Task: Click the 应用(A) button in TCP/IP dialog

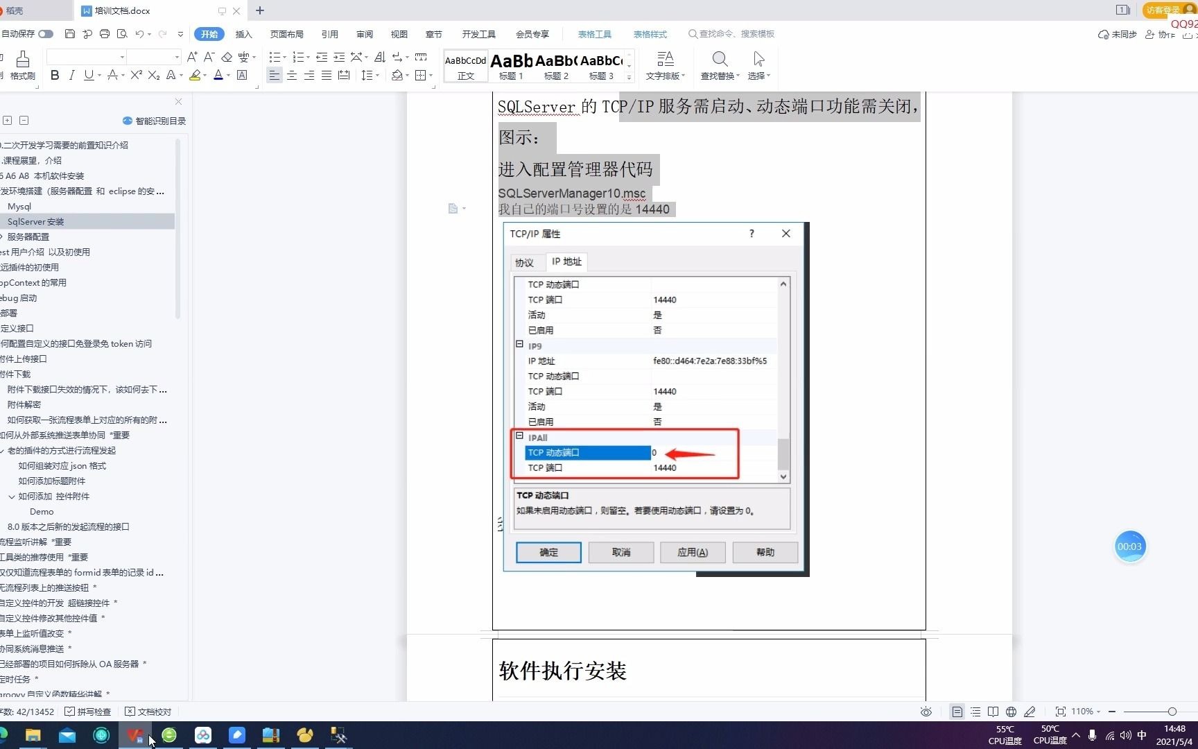Action: click(x=693, y=552)
